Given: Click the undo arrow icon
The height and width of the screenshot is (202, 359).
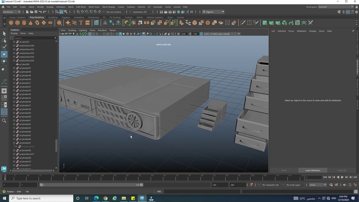Looking at the screenshot, I should pyautogui.click(x=40, y=12).
